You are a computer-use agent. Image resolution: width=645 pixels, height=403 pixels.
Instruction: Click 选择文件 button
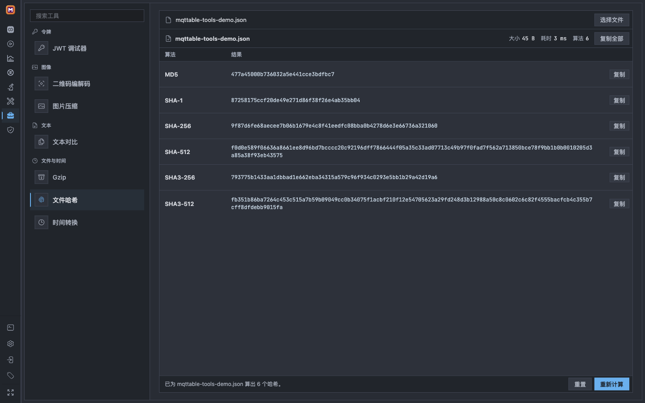pyautogui.click(x=611, y=20)
